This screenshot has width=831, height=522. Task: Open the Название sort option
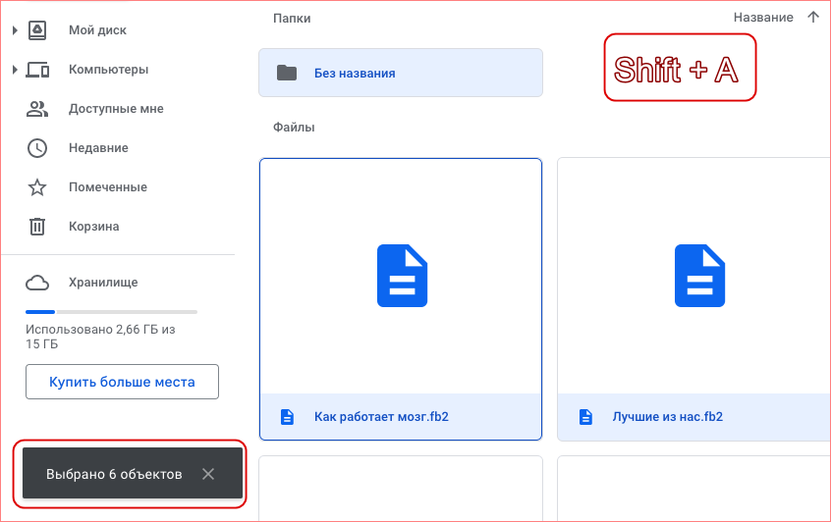click(x=763, y=18)
